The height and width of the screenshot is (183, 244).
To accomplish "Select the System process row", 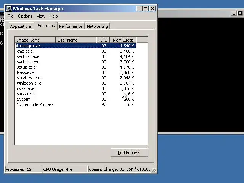I will tap(76, 99).
